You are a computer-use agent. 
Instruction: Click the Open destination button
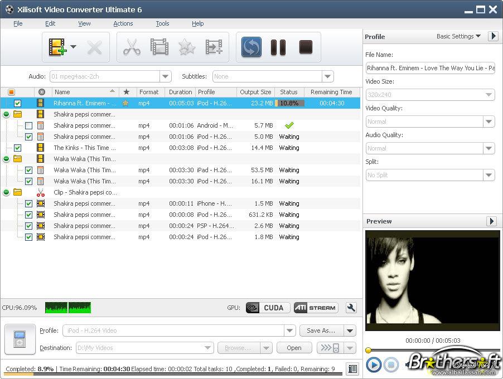(x=294, y=348)
